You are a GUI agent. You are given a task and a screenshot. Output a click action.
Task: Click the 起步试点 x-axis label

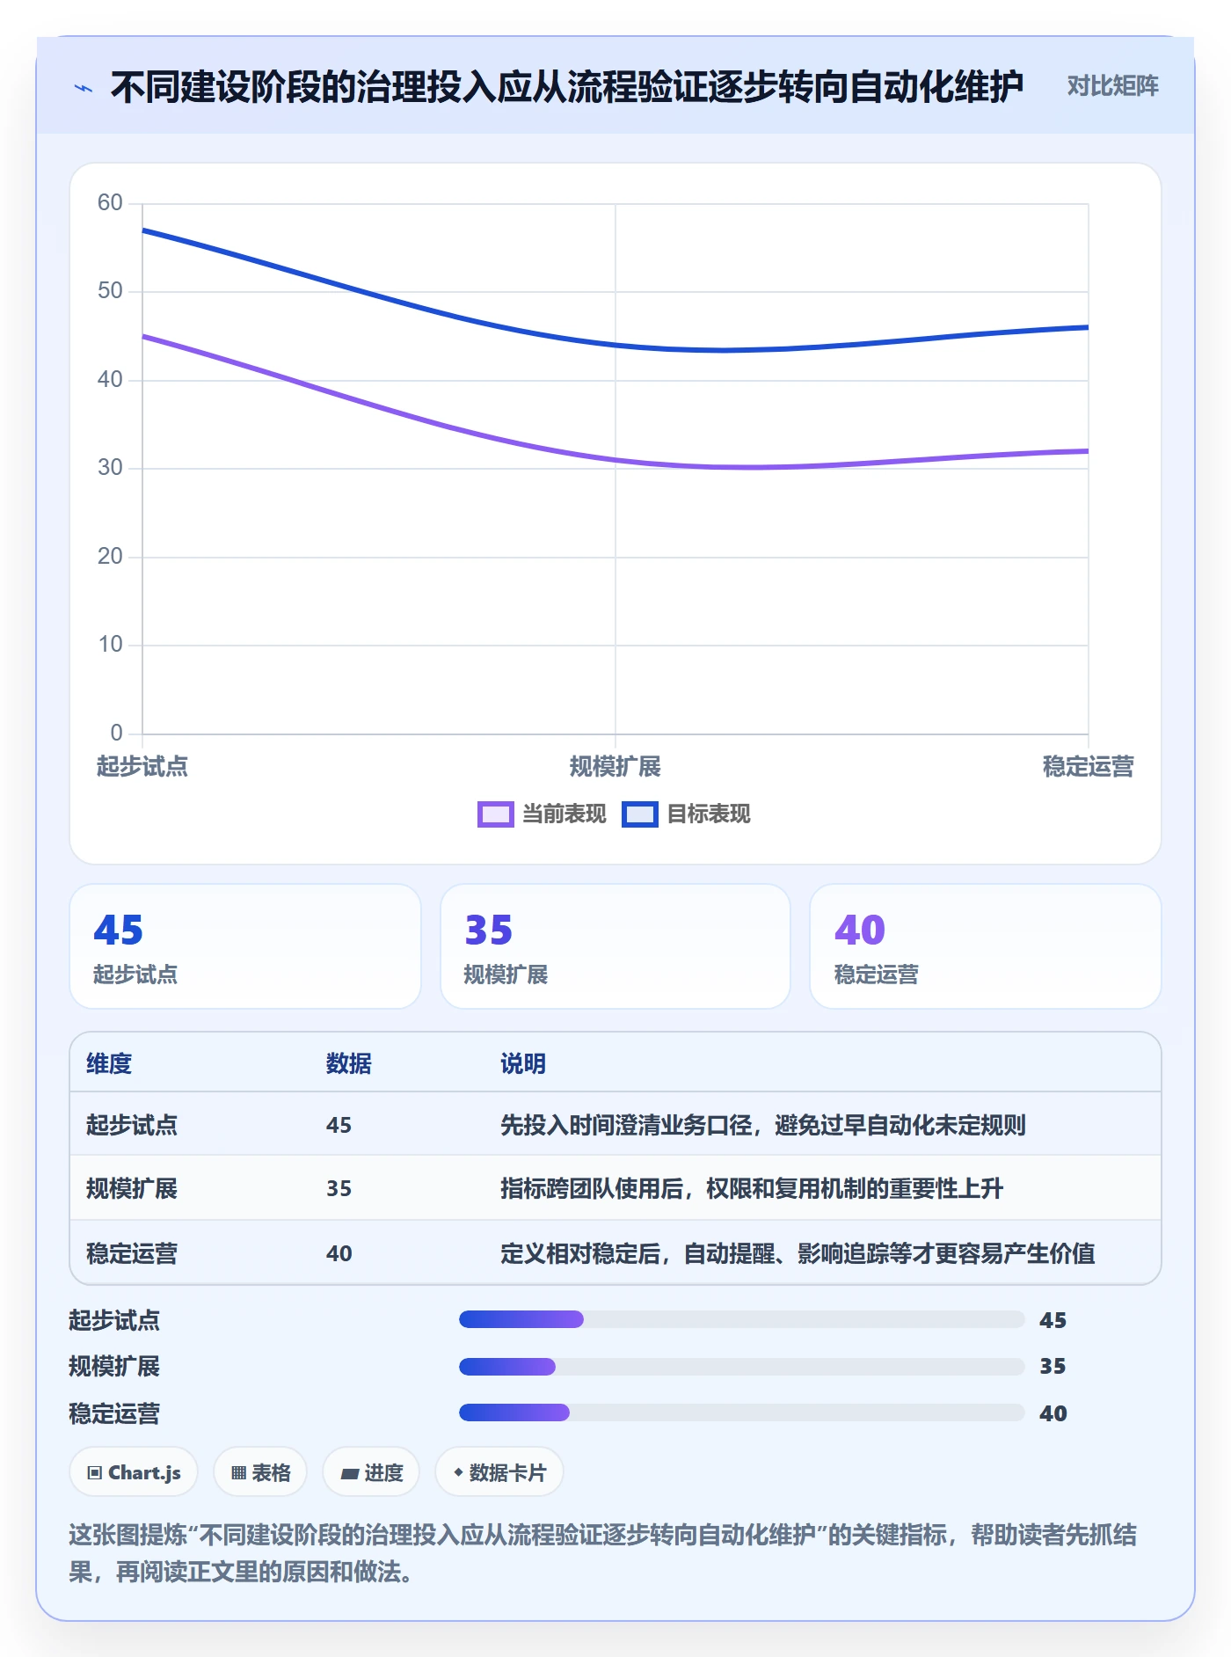142,767
